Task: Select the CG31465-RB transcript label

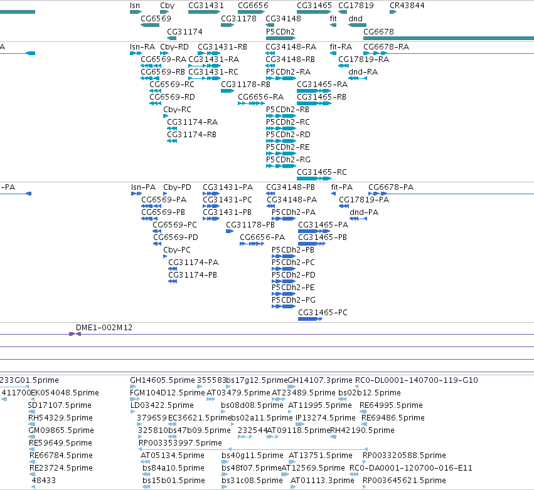Action: tap(321, 97)
